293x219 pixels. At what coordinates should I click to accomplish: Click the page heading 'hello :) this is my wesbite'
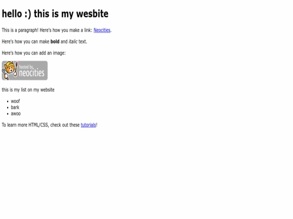point(55,14)
